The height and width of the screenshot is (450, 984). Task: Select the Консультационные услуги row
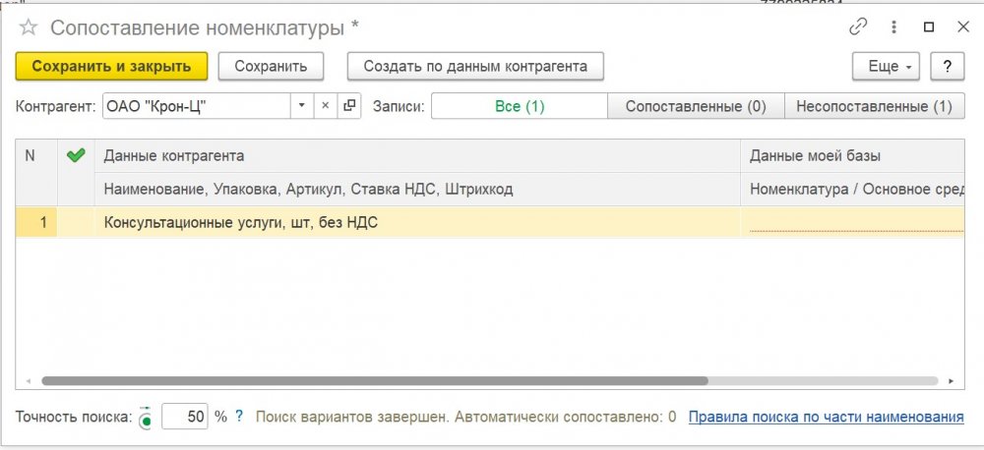pos(394,223)
